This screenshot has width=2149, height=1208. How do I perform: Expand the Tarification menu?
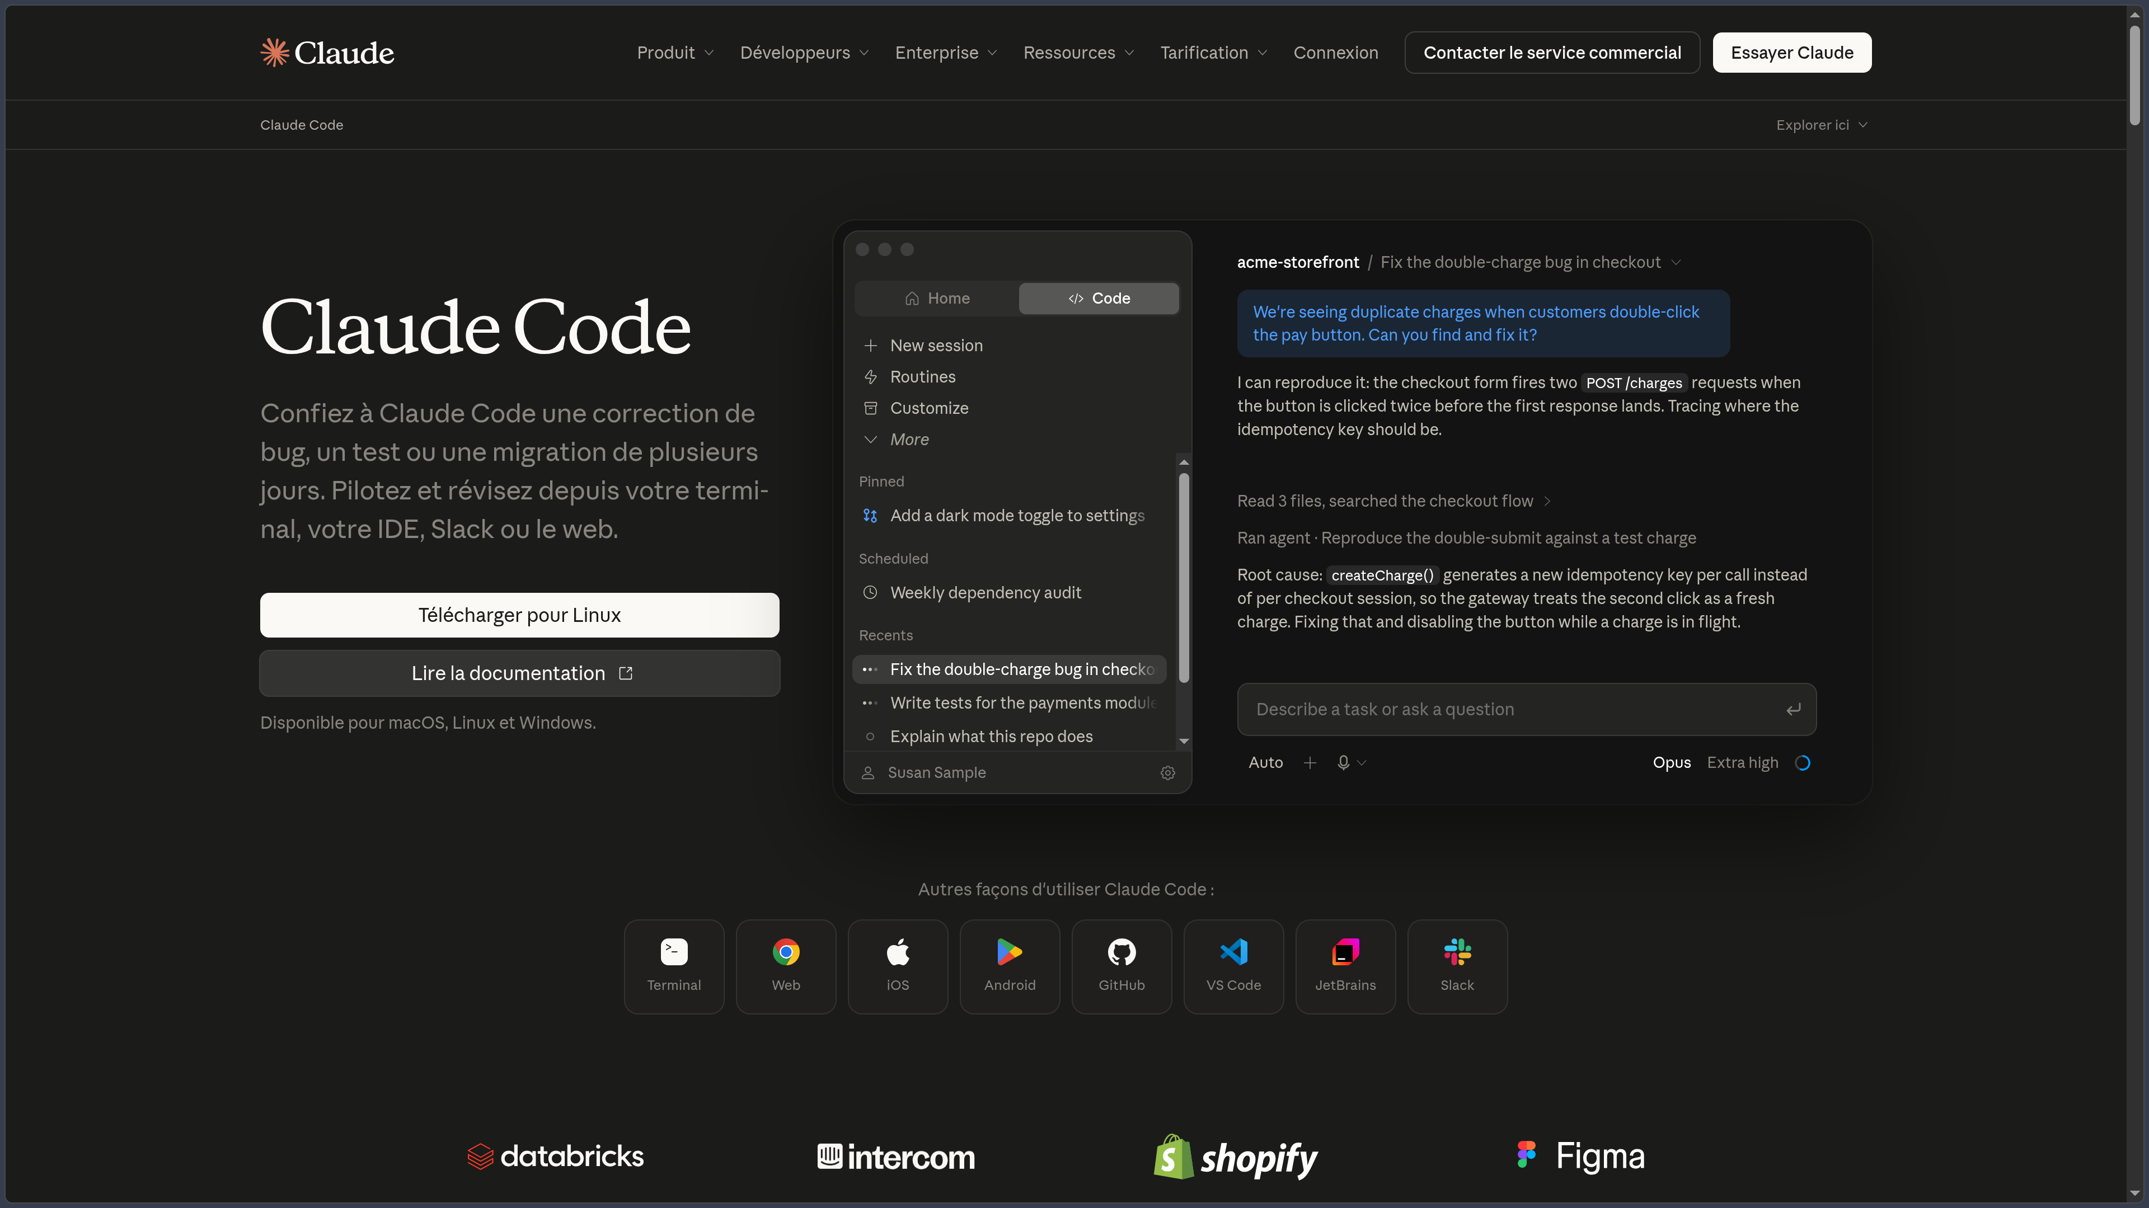click(1214, 53)
